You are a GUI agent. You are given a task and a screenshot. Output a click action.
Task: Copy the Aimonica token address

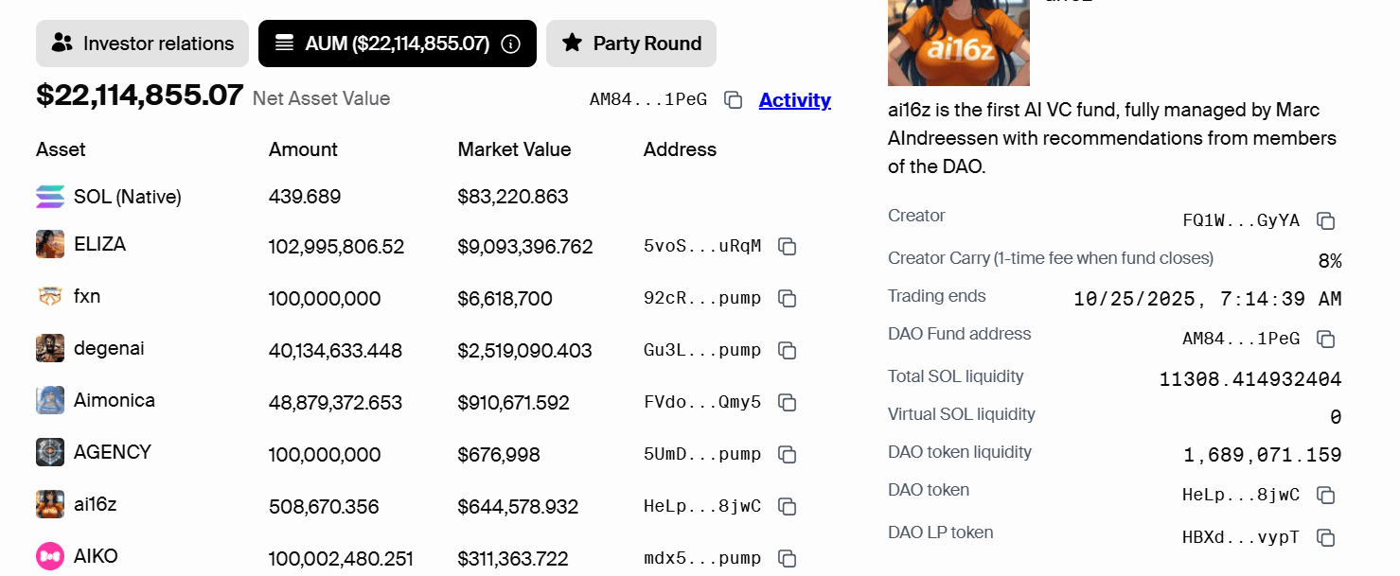tap(787, 403)
